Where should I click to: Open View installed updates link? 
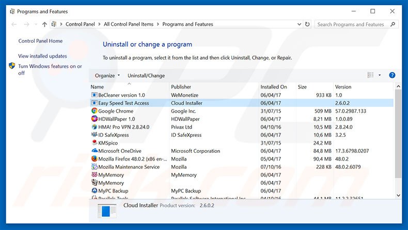coord(42,56)
